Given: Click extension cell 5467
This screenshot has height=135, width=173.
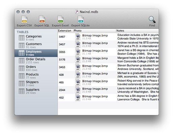Looking at the screenshot, I should pos(62,37).
